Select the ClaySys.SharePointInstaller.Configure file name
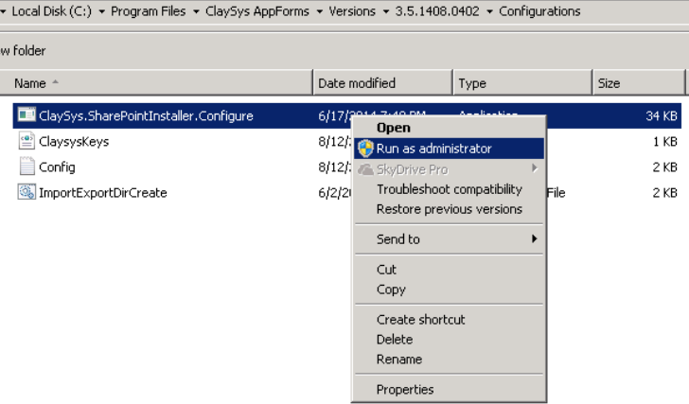 click(146, 116)
